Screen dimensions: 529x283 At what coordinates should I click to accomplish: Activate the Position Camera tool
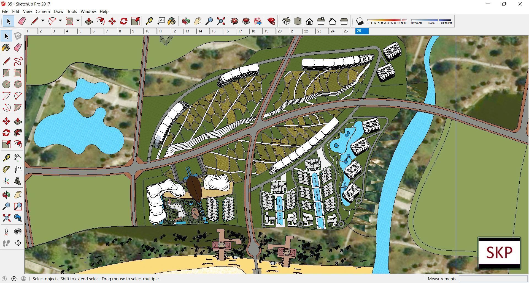(x=6, y=231)
